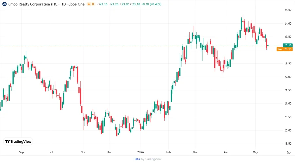
Task: Click the H23.26 high value in legend
Action: (113, 4)
